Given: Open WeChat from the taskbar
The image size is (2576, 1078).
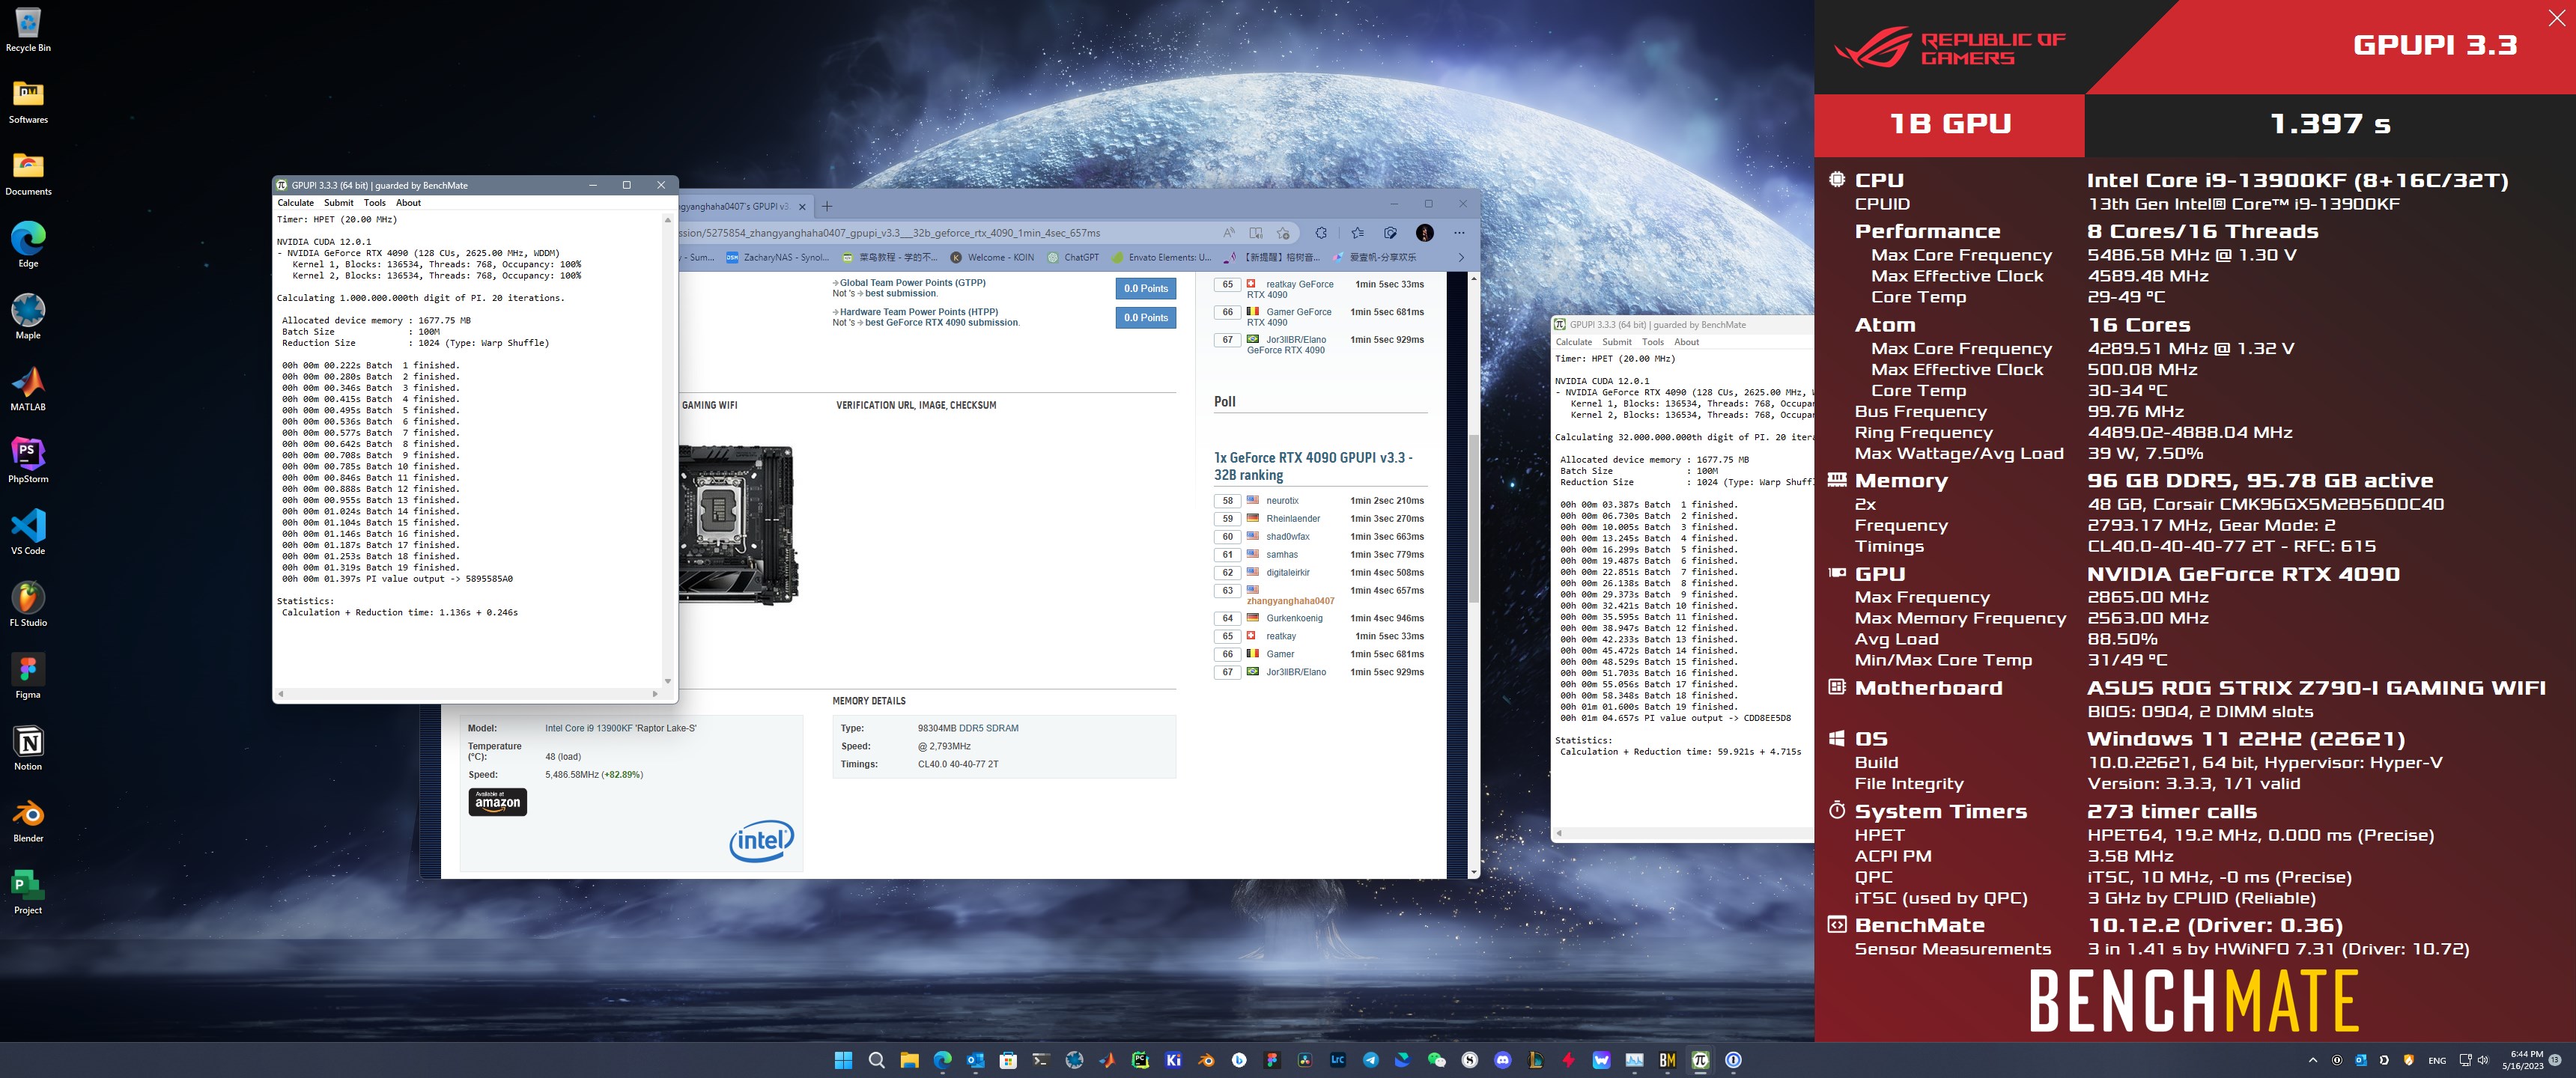Looking at the screenshot, I should tap(1436, 1060).
